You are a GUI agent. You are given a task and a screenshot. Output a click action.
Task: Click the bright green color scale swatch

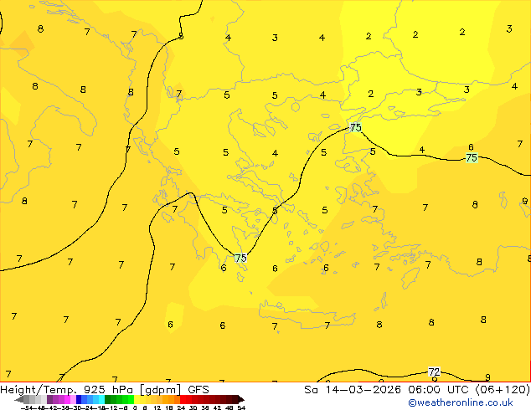pyautogui.click(x=131, y=399)
